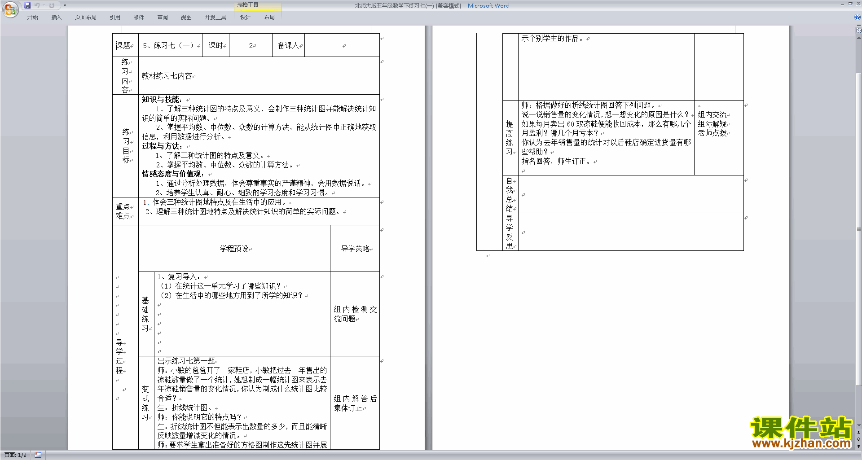862x460 pixels.
Task: Click the text 组内检测交流问题
Action: (x=355, y=314)
